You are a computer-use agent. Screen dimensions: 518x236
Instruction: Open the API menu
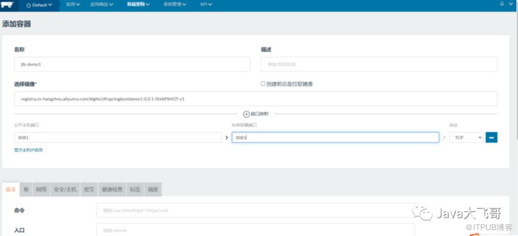205,5
